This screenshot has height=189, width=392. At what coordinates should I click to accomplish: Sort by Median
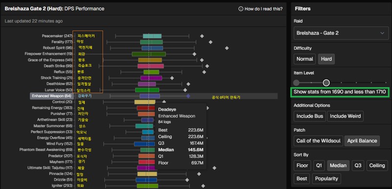[x=338, y=165]
